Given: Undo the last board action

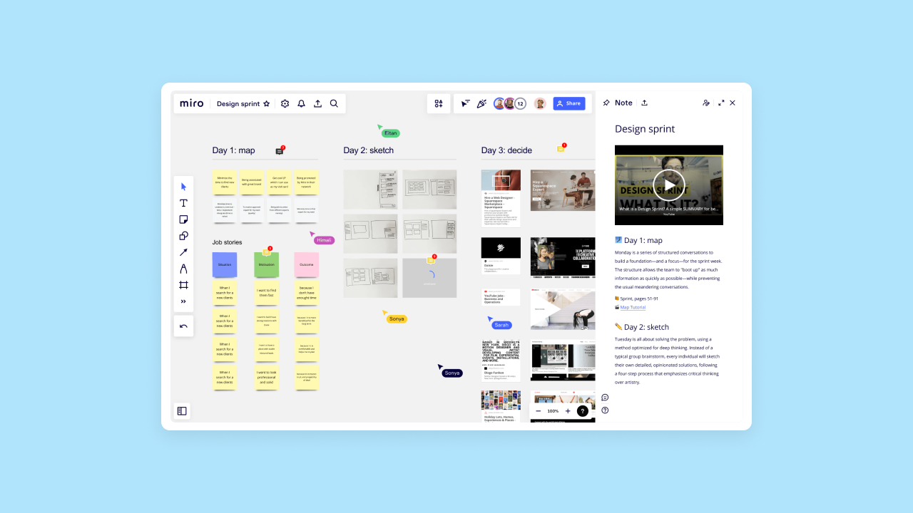Looking at the screenshot, I should [183, 326].
